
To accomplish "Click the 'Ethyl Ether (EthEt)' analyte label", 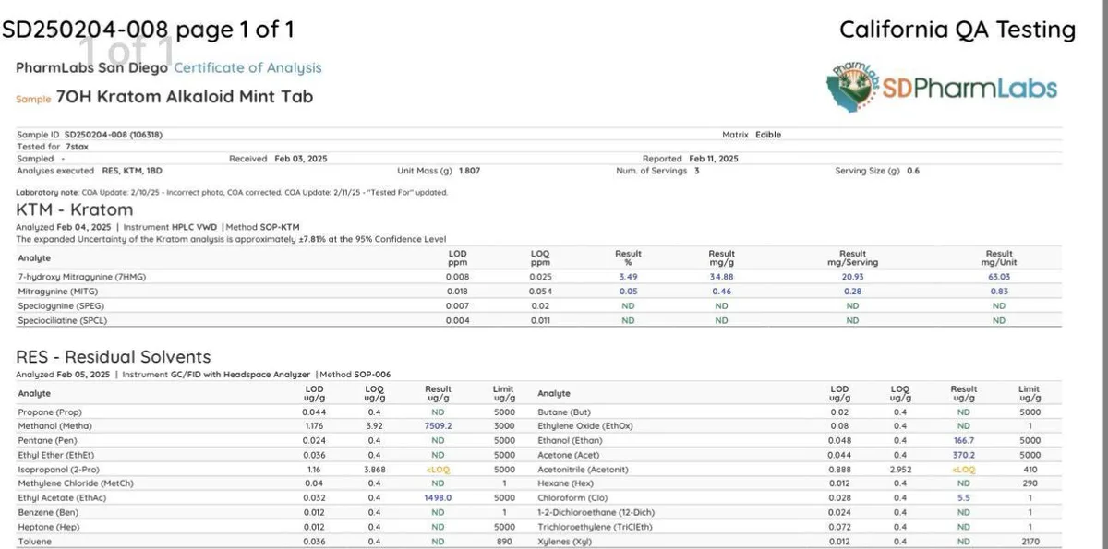I will click(x=55, y=455).
